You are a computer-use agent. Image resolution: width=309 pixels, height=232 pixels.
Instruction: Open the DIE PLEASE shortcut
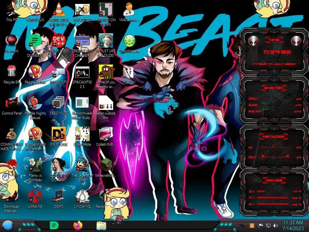click(59, 137)
